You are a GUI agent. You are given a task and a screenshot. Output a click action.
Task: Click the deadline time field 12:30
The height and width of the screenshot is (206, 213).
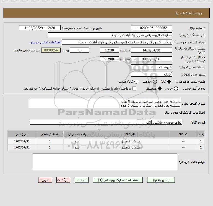click(110, 50)
